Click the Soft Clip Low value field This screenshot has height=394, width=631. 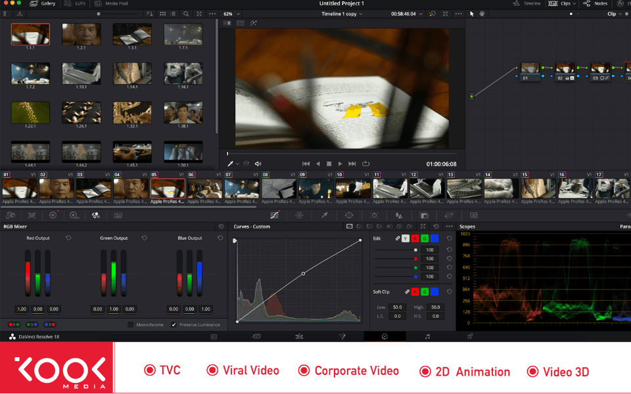click(397, 307)
